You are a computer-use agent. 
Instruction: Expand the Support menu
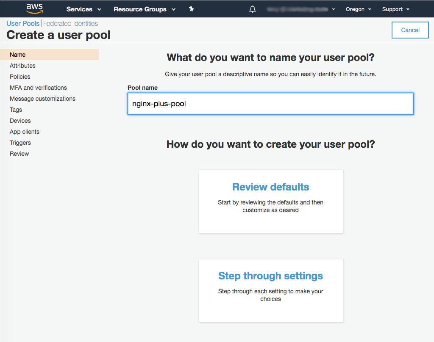pyautogui.click(x=395, y=9)
